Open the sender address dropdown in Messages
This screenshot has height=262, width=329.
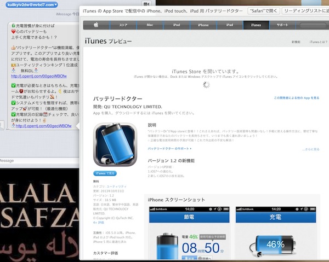point(32,4)
